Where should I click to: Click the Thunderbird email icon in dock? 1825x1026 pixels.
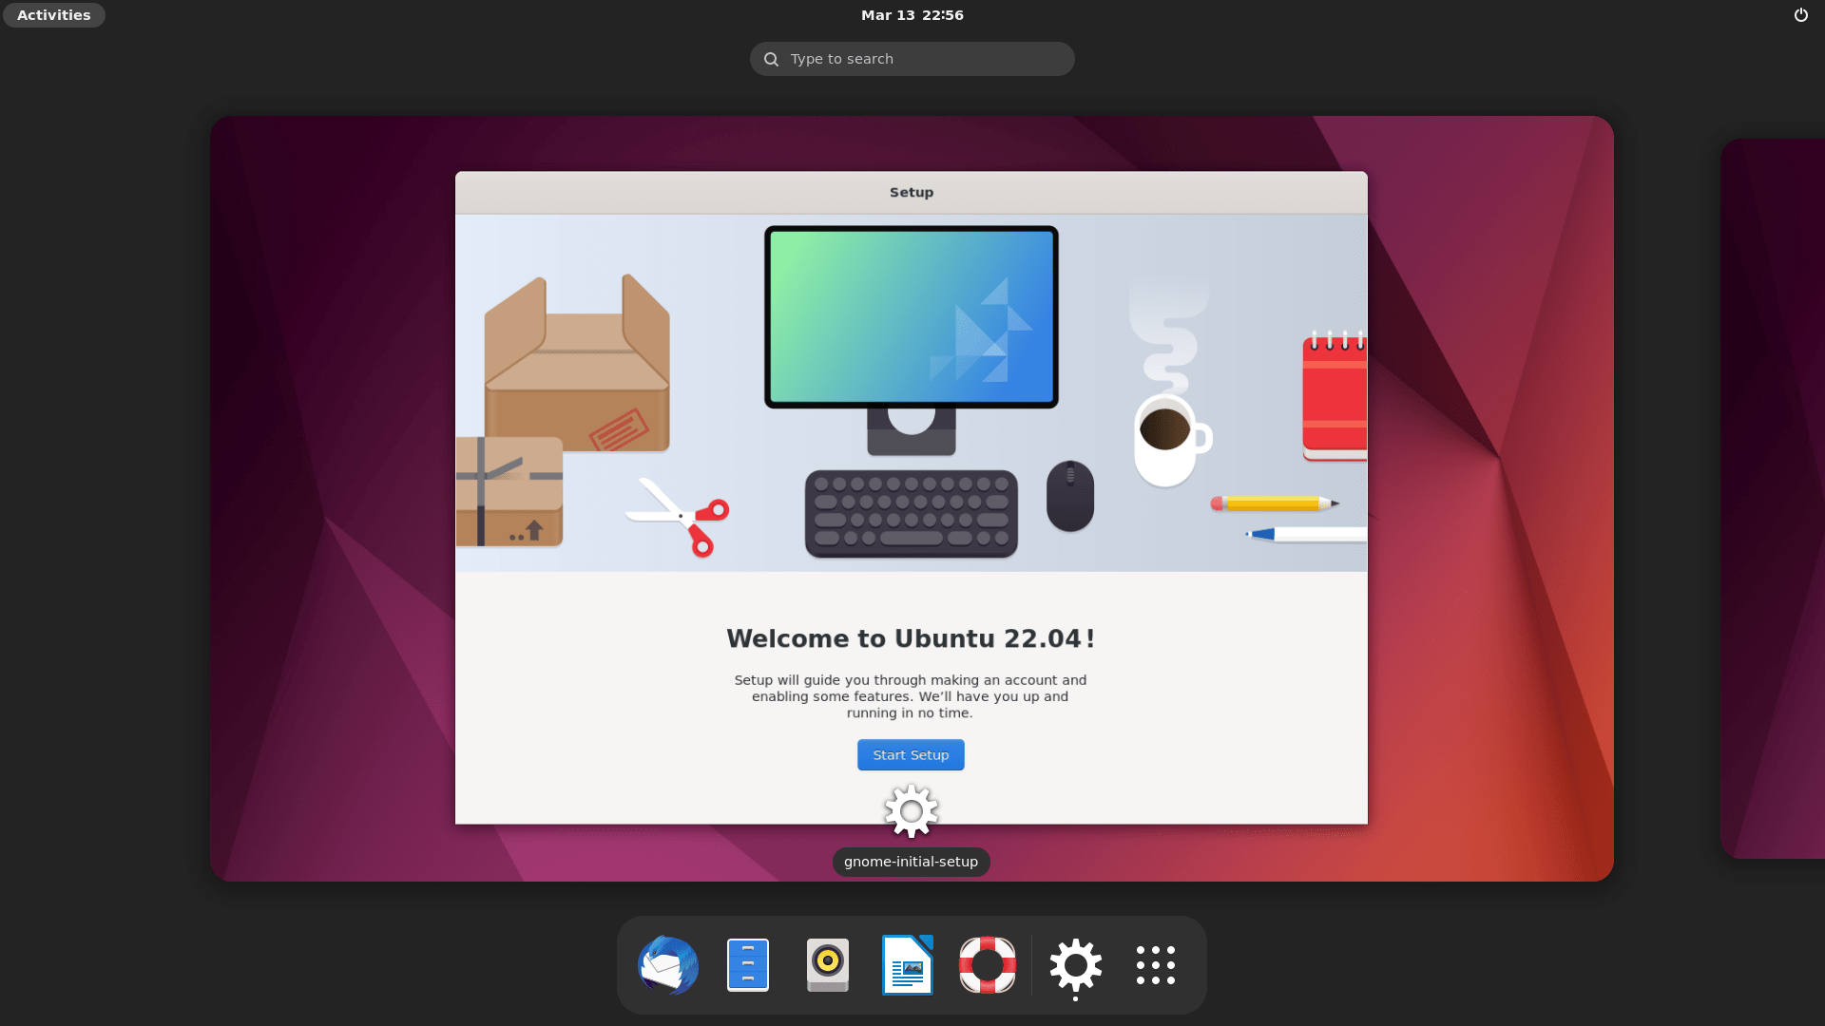tap(668, 964)
